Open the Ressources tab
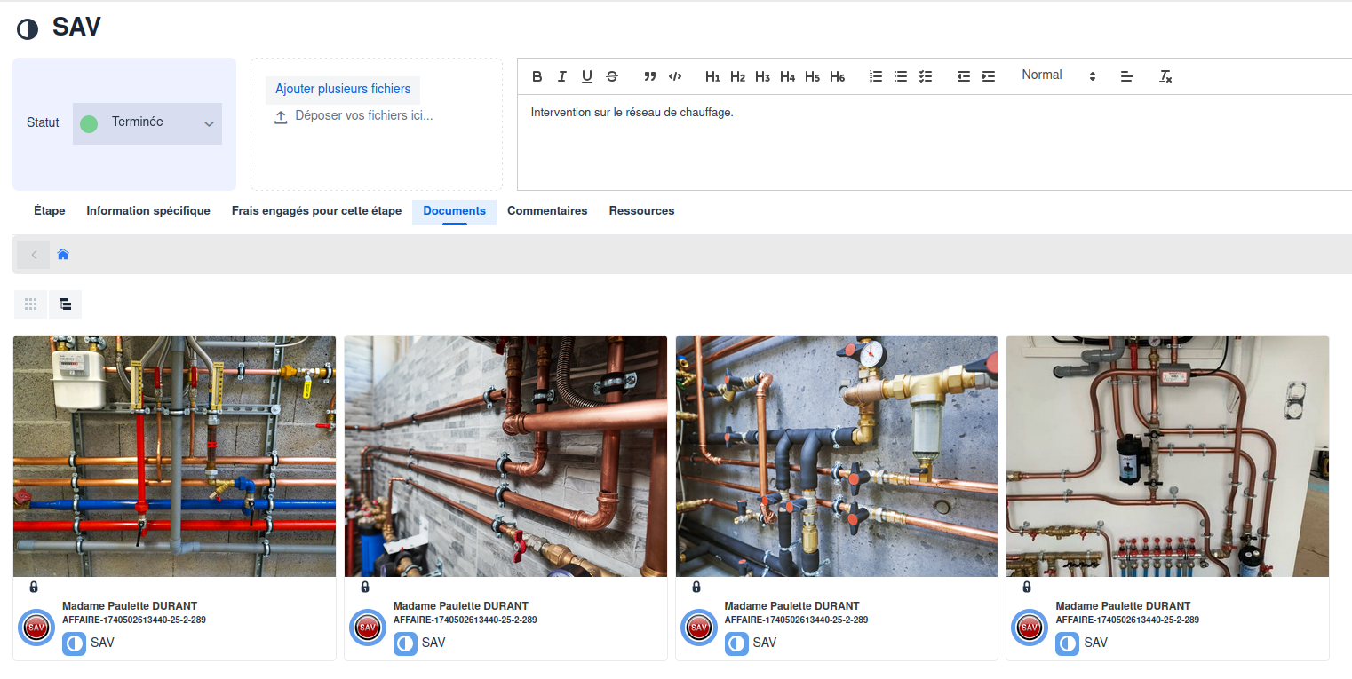Image resolution: width=1352 pixels, height=679 pixels. 641,211
